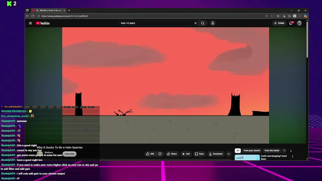Click the Subscribe button

[x=69, y=154]
